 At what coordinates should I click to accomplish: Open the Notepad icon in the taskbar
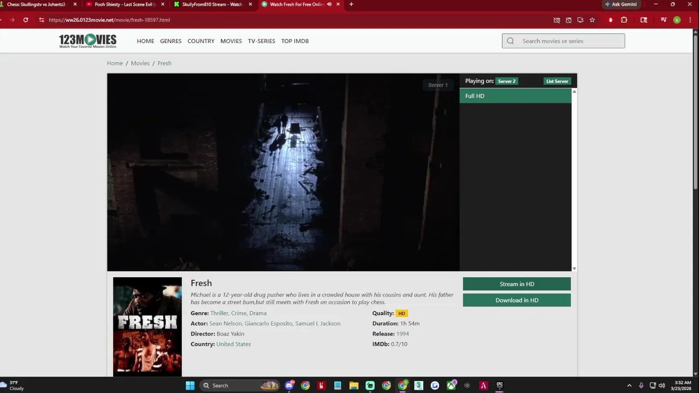(x=337, y=385)
